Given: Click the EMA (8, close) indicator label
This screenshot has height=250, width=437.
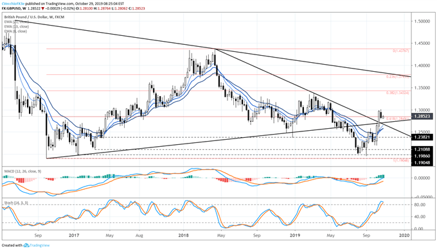Looking at the screenshot, I should [15, 31].
